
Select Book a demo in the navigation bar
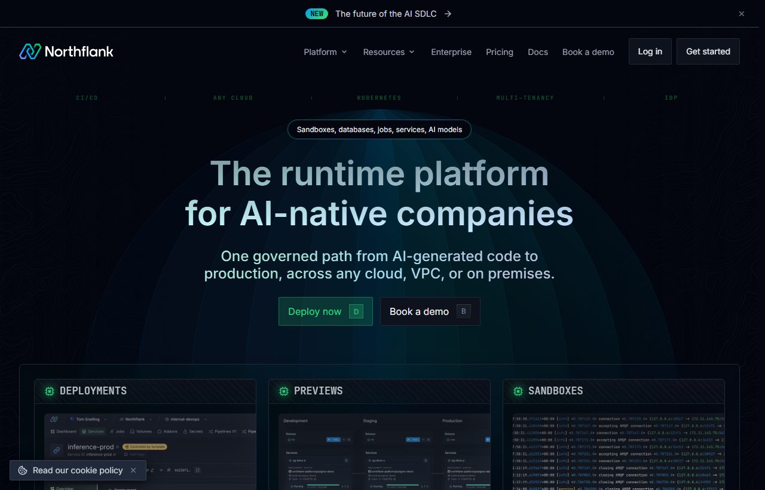click(x=588, y=52)
